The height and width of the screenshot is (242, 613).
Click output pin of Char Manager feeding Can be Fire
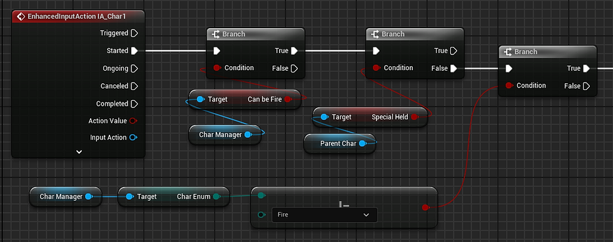click(x=248, y=134)
